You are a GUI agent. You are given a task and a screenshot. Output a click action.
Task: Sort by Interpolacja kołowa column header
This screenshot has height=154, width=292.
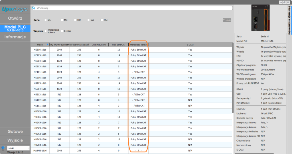pos(138,45)
